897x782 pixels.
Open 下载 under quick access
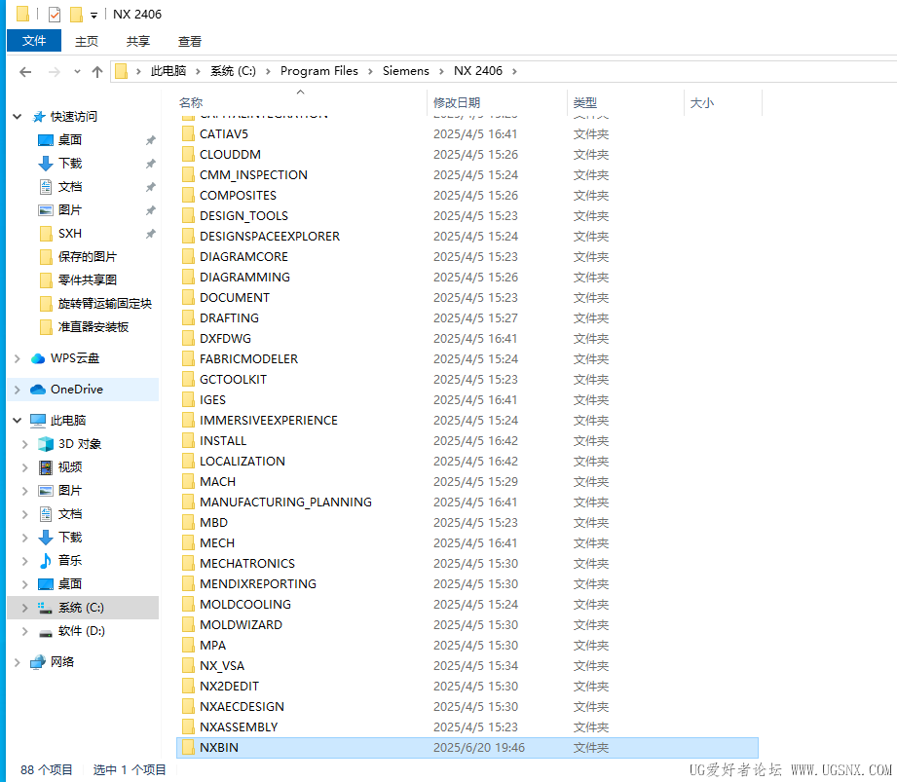tap(70, 163)
